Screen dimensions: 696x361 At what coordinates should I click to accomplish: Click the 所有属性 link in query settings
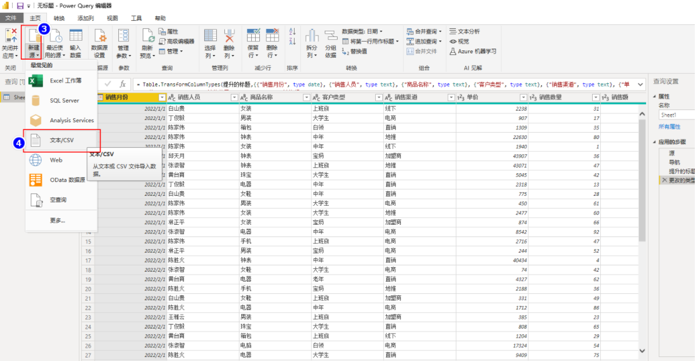(669, 126)
